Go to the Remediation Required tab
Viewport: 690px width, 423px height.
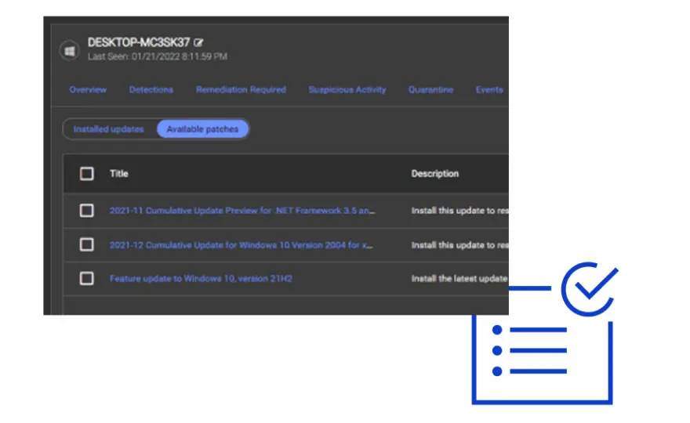pos(241,90)
